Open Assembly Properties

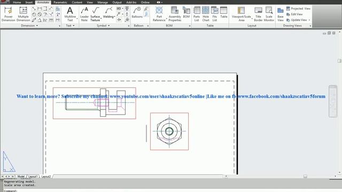click(175, 14)
